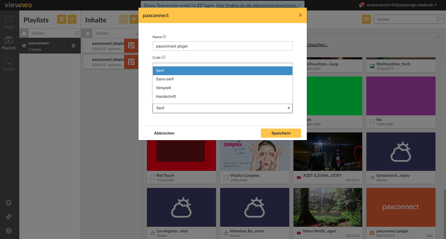Select the Gelsenkirch...many weather thumbnail
Screen dimensions: 446x239
coord(401,152)
